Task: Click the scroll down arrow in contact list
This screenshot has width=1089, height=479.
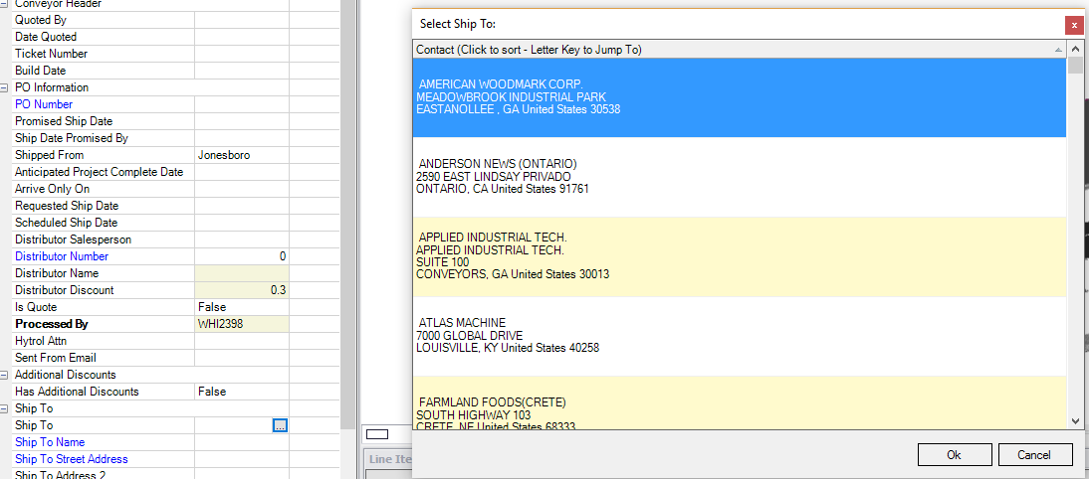Action: pyautogui.click(x=1075, y=420)
